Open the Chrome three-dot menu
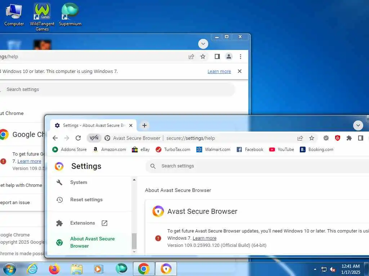Screen dimensions: 369x276 tap(240, 56)
